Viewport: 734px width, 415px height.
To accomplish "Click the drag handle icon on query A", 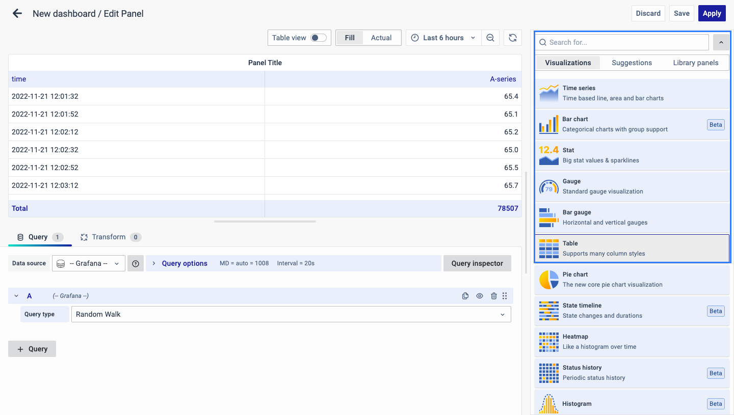I will tap(505, 296).
